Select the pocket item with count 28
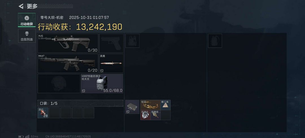305x138 pixels. click(x=43, y=113)
